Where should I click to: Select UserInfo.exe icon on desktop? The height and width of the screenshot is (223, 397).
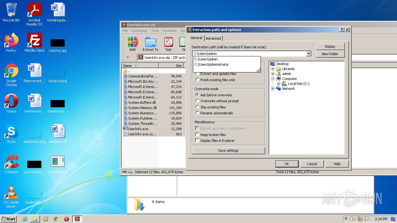(x=58, y=164)
